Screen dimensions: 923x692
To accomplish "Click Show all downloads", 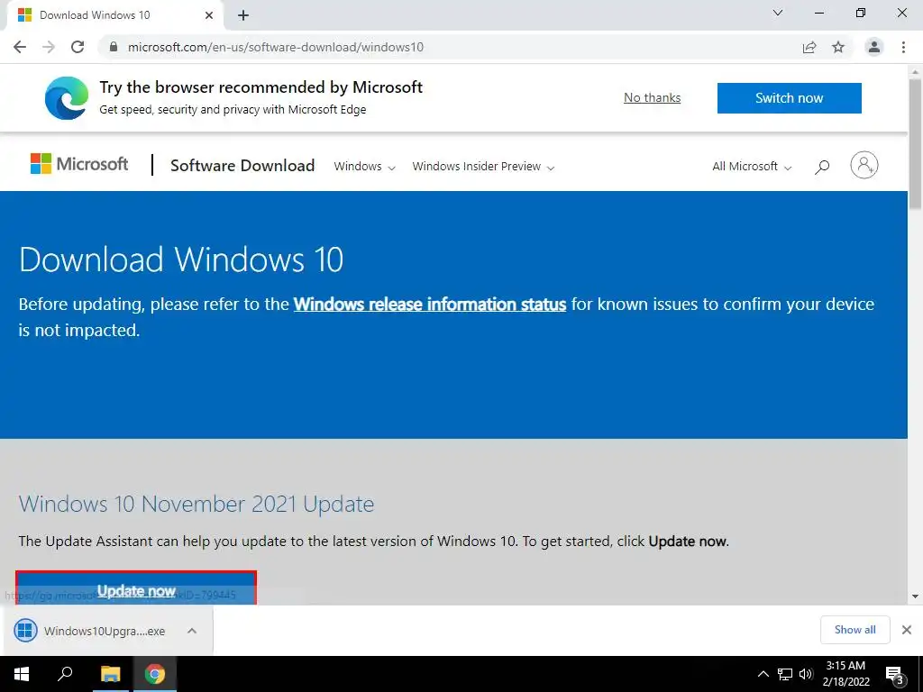I will click(854, 630).
